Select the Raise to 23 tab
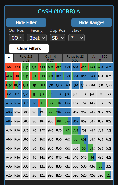The height and width of the screenshot is (185, 118). [75, 58]
